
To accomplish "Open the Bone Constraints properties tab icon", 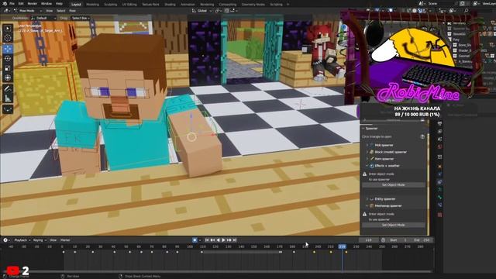I will click(x=439, y=205).
